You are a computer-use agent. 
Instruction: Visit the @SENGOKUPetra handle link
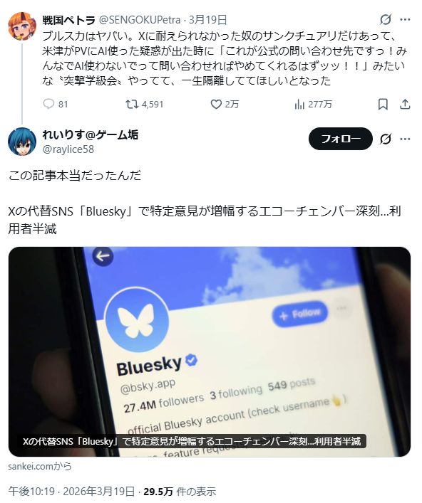click(140, 20)
